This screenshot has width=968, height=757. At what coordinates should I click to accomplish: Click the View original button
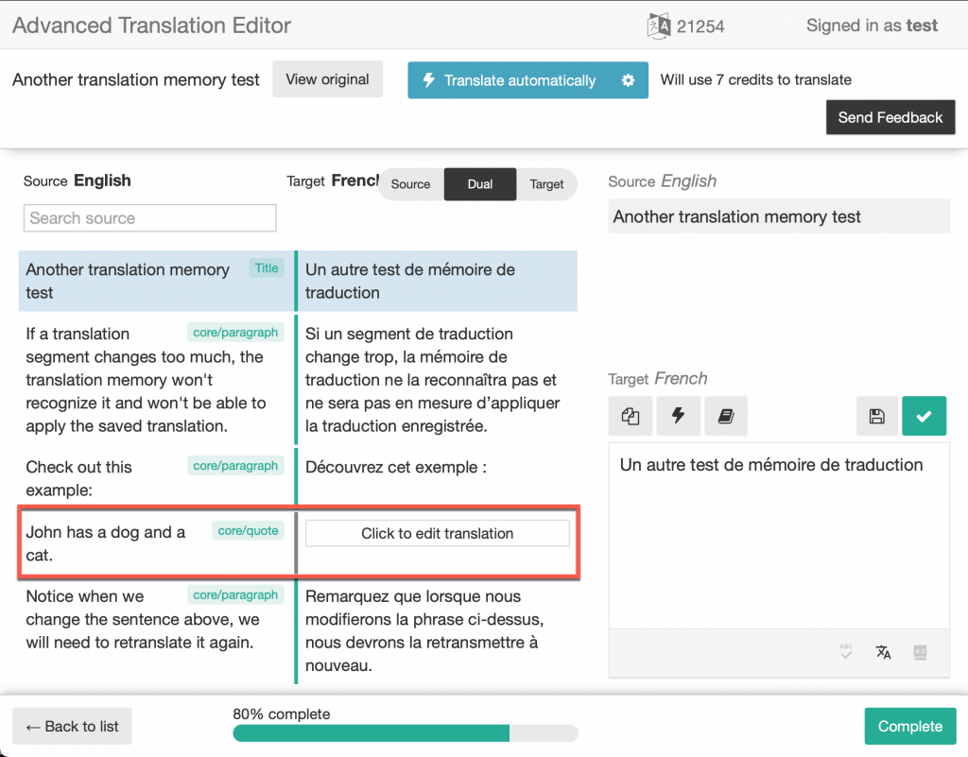coord(327,79)
